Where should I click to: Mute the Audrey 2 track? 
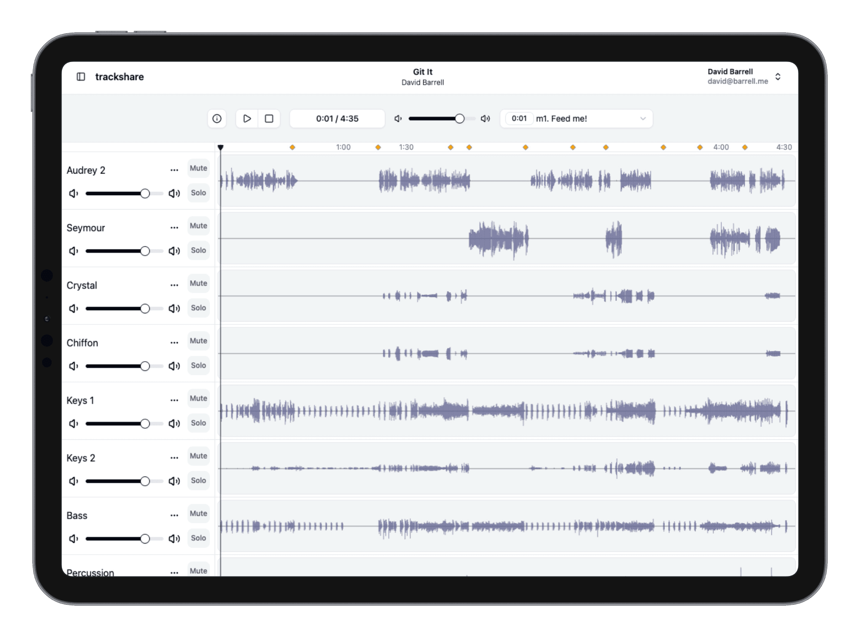tap(198, 168)
